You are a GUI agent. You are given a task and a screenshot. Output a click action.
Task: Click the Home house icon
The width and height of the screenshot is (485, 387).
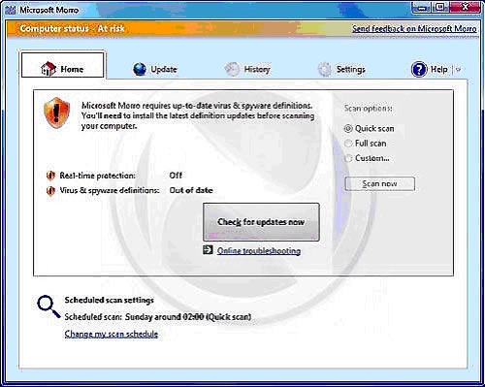click(48, 69)
